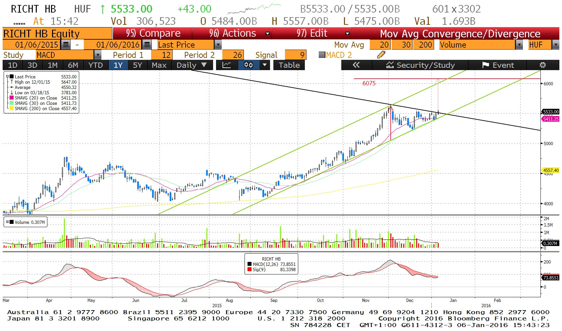Image resolution: width=562 pixels, height=331 pixels.
Task: Click the RICHT HB Equity field
Action: pos(57,33)
